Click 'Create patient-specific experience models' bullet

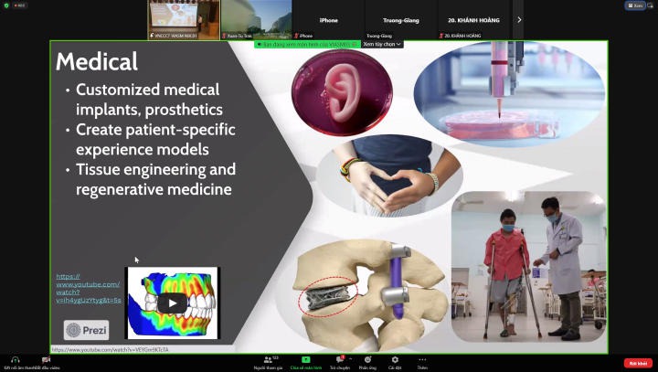pos(155,140)
